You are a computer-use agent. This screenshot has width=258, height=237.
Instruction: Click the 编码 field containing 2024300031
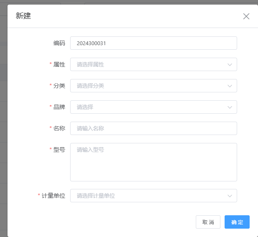pos(153,43)
